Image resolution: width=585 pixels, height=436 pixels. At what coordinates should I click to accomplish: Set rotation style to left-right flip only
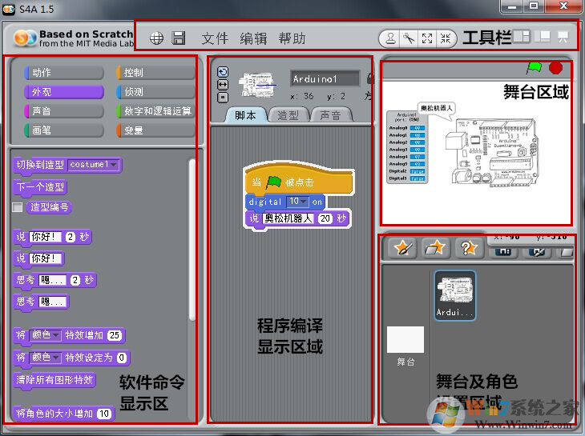(223, 85)
